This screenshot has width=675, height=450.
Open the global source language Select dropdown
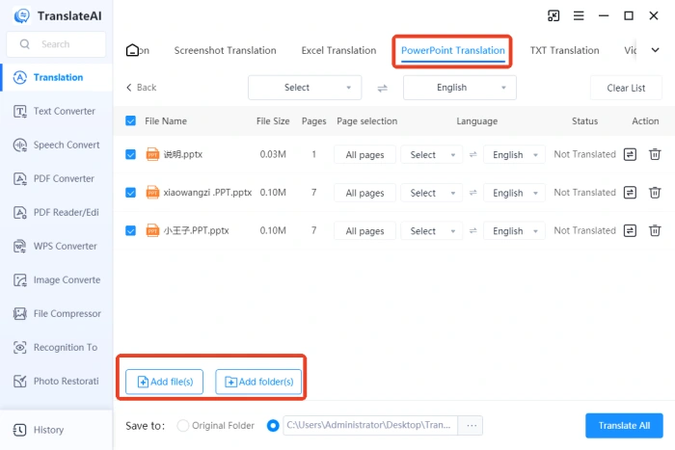point(305,88)
